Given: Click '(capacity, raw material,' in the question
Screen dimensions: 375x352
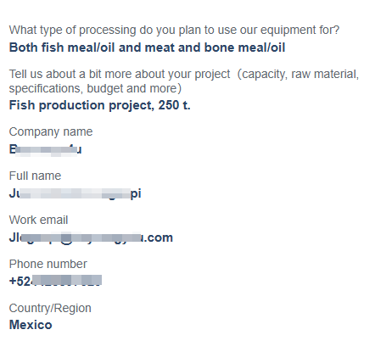Looking at the screenshot, I should 298,75.
